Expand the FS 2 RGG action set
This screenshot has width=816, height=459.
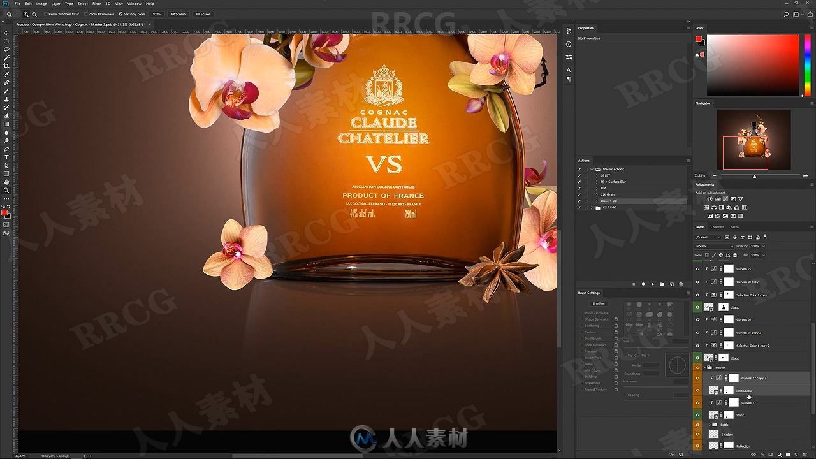(x=591, y=207)
